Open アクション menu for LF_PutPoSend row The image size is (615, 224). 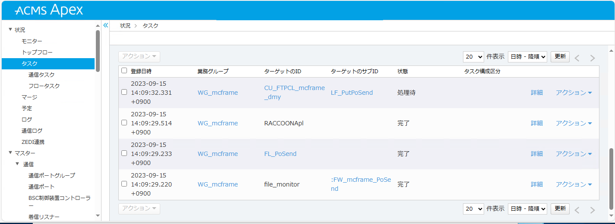574,93
